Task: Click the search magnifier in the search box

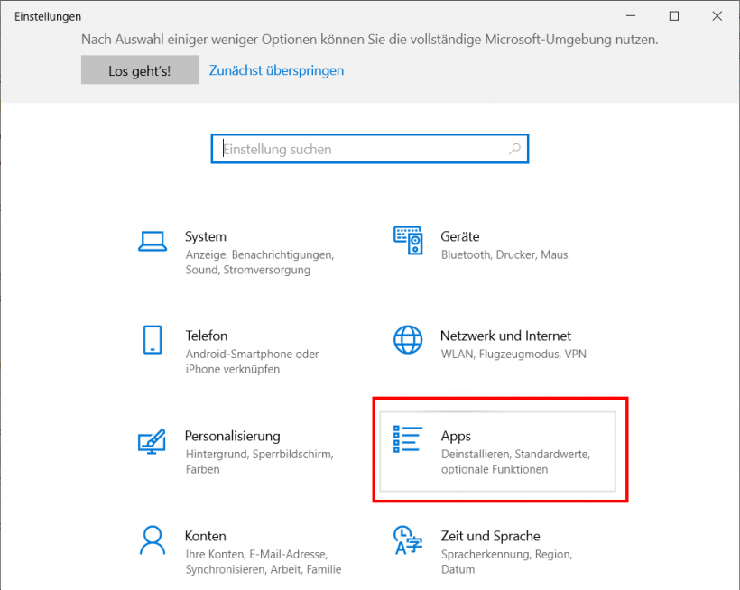Action: click(x=513, y=148)
